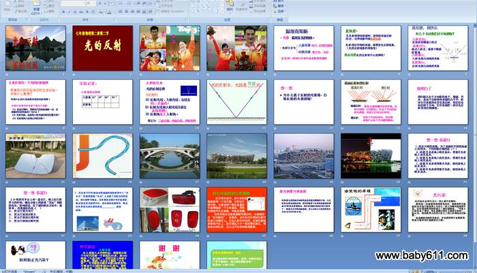The height and width of the screenshot is (273, 477).
Task: Select slide 20 with night stadium photo
Action: 371,156
